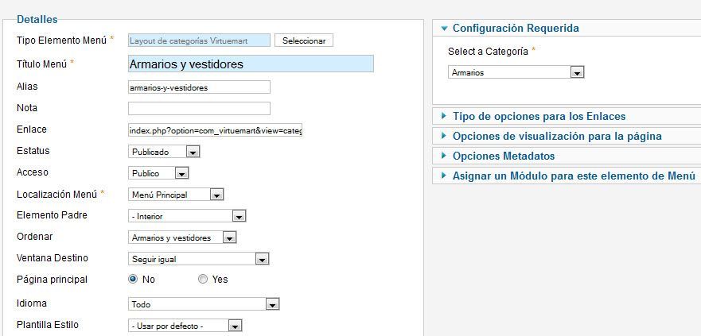The height and width of the screenshot is (336, 701).
Task: Select No for Página principal
Action: pos(132,280)
